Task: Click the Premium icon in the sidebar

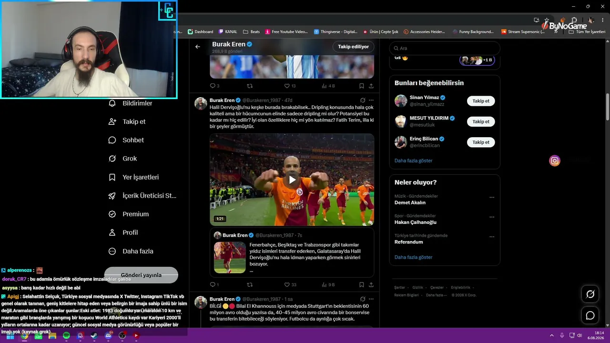Action: (112, 214)
